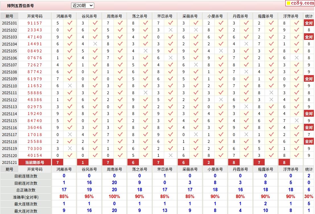Click the winning number 91157
Screen dimensions: 315x214
coord(35,23)
